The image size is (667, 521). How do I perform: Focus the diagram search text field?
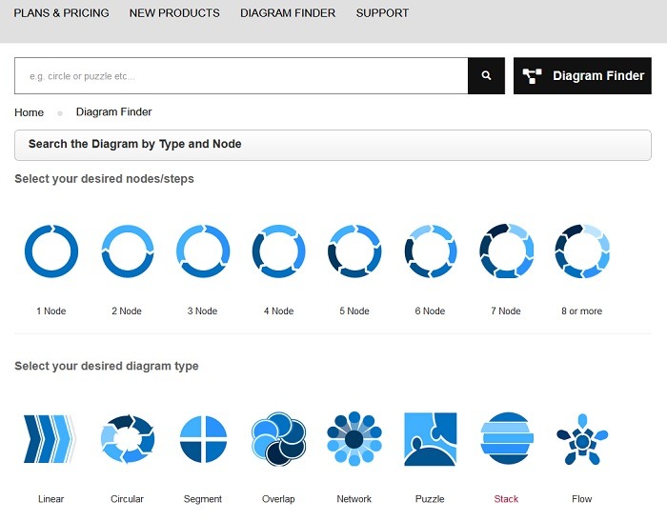[241, 76]
